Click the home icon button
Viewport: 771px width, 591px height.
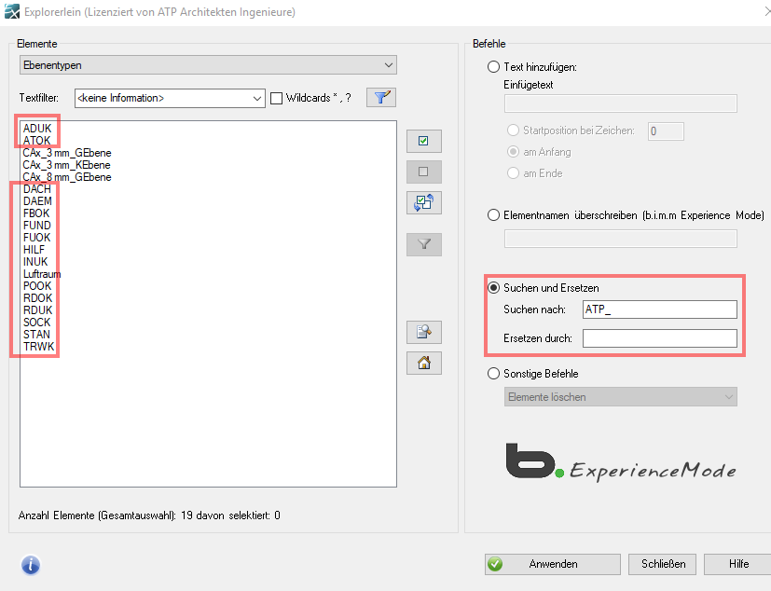pos(423,363)
